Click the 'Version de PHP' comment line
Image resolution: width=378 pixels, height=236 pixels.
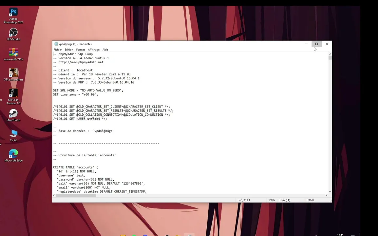pyautogui.click(x=94, y=82)
